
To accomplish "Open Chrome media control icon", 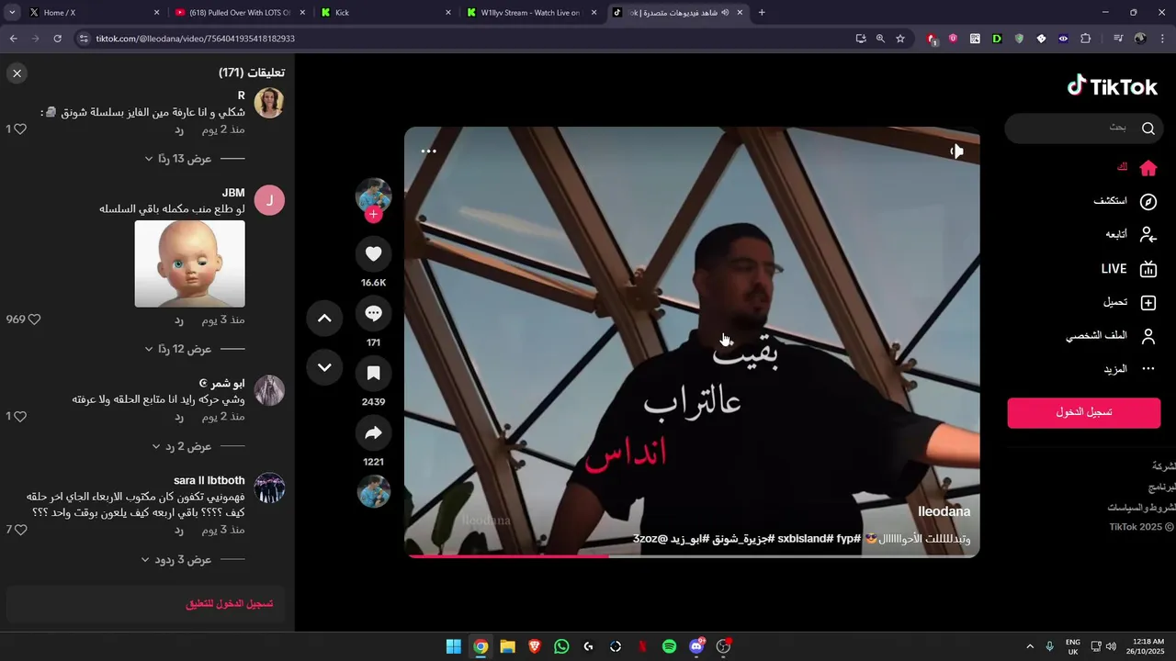I will coord(1118,39).
